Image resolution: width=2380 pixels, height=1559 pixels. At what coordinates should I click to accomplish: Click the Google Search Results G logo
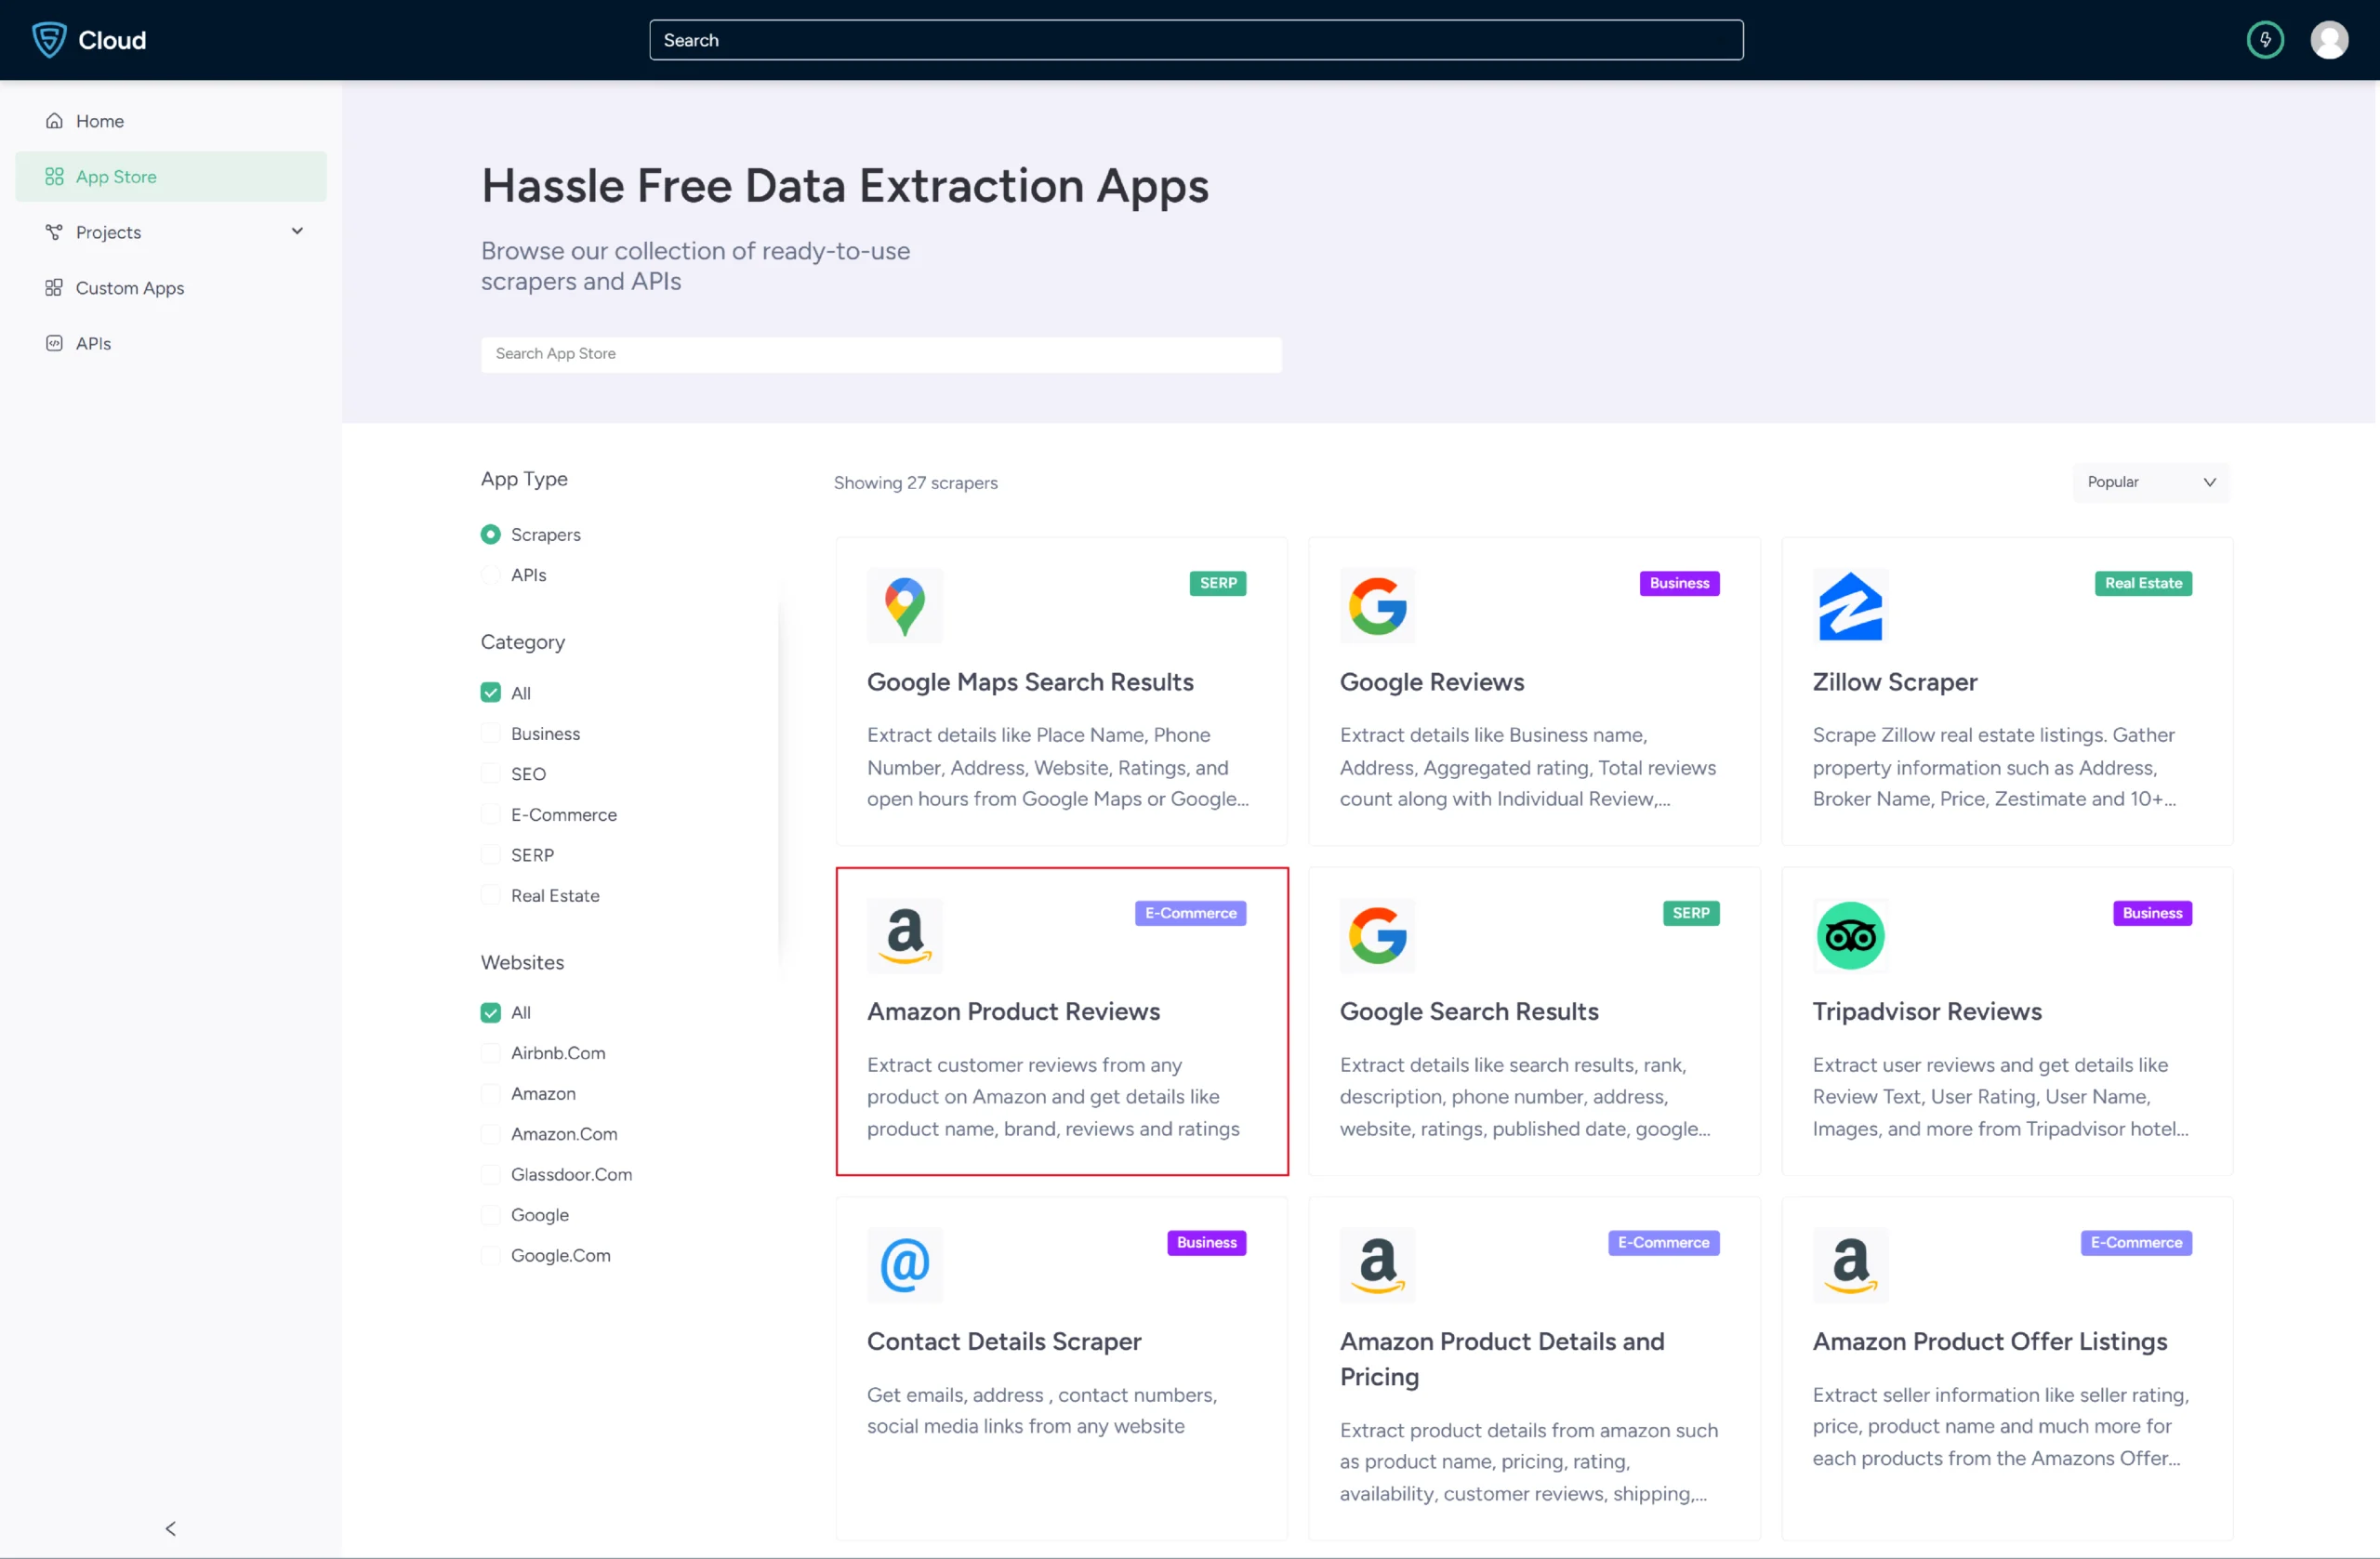pos(1377,936)
